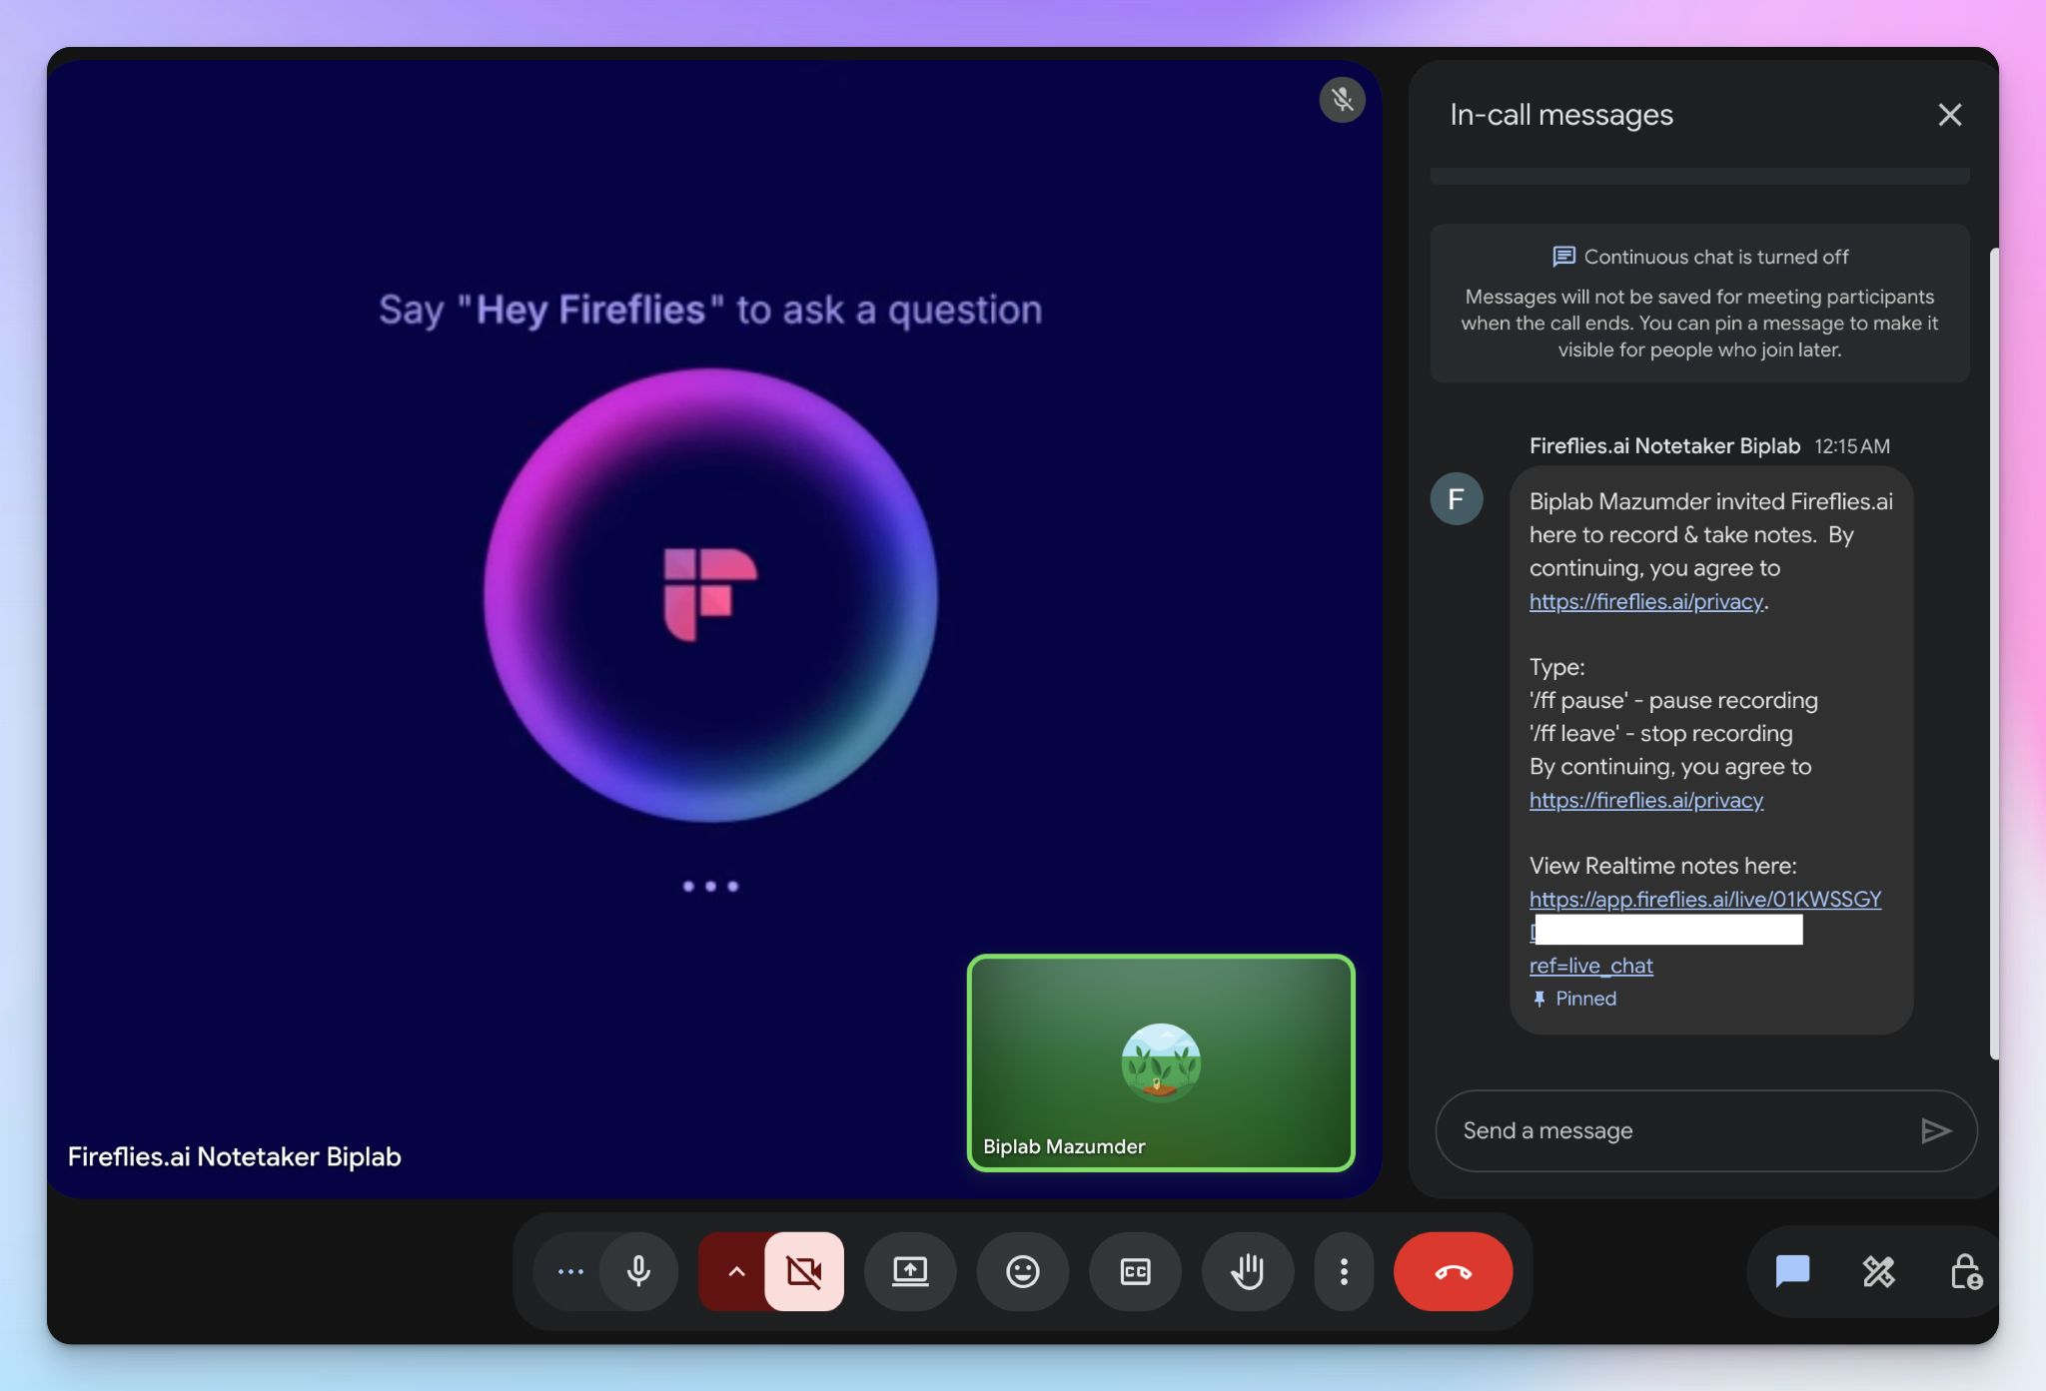Screen dimensions: 2046x1391
Task: Click the In-call messages heading
Action: point(1561,115)
